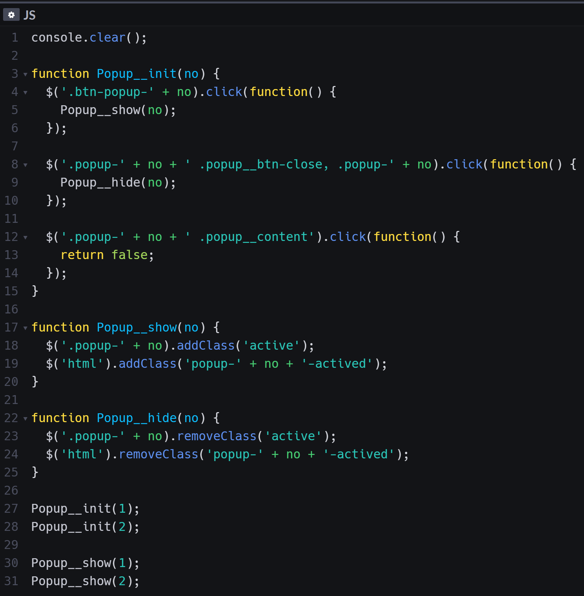Click 'return false;' on line 13
Screen dimensions: 584x596
tap(107, 255)
